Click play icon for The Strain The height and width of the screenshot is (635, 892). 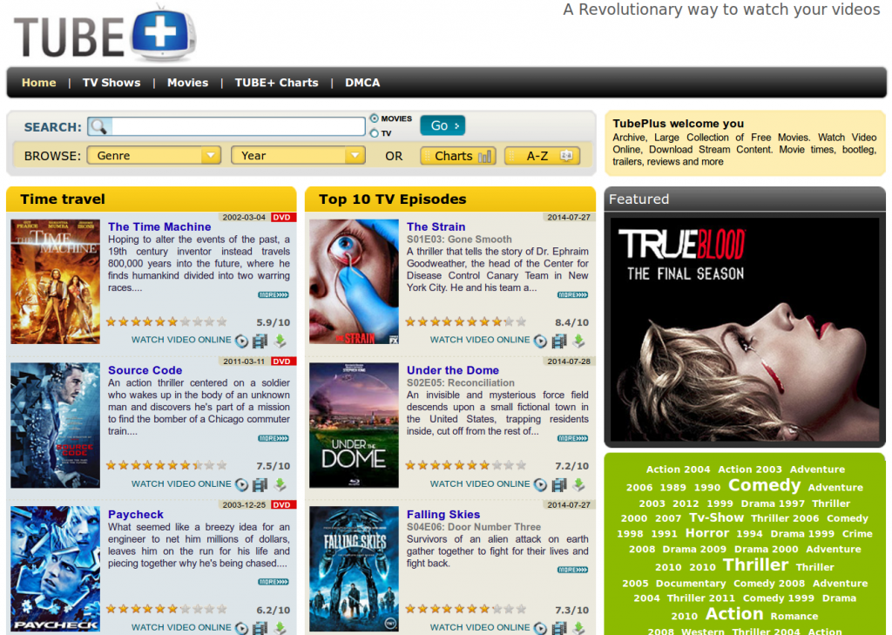540,341
